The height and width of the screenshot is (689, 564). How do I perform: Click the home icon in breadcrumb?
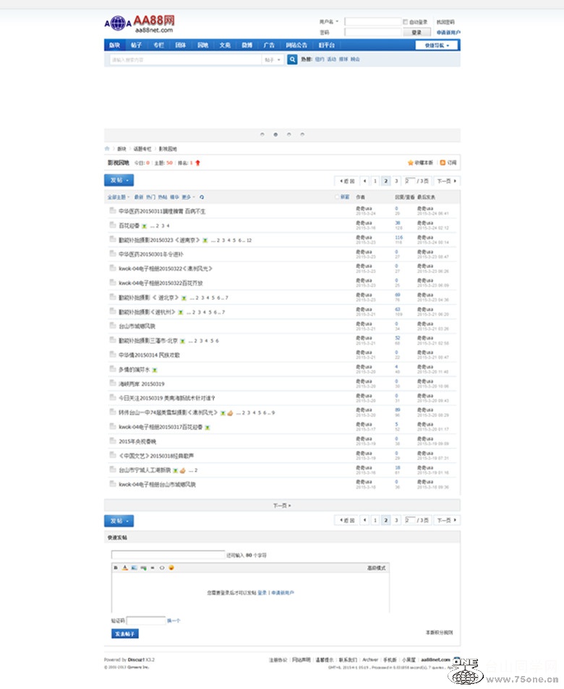108,148
